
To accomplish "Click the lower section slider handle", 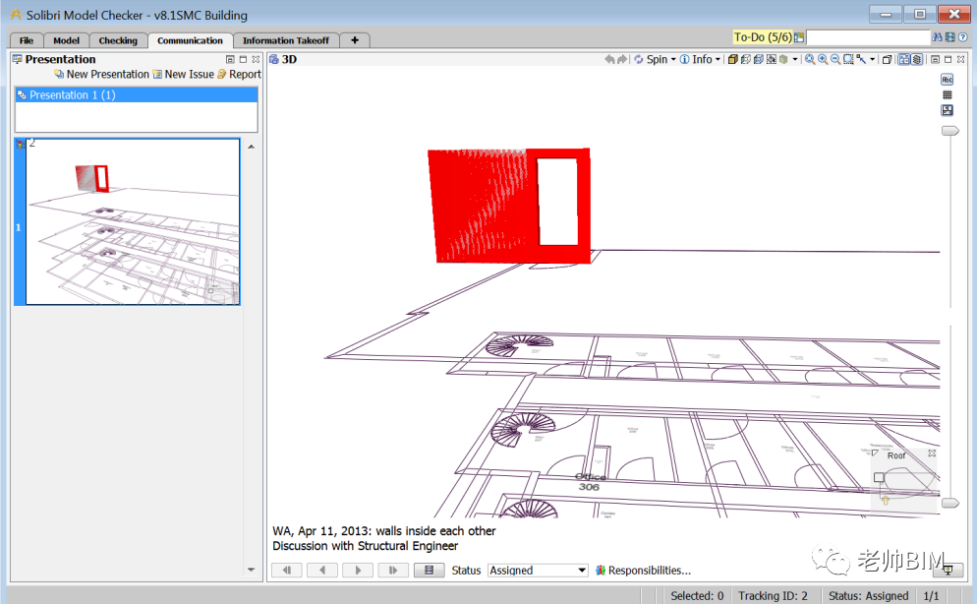I will 950,503.
